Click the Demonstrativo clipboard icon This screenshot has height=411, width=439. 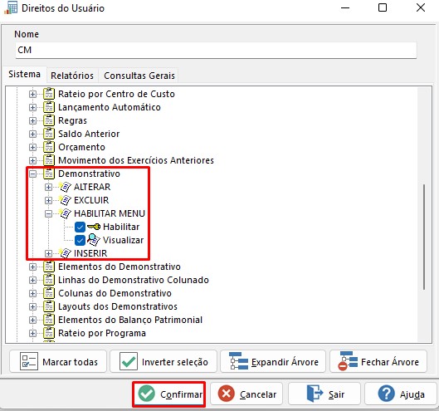coord(49,174)
